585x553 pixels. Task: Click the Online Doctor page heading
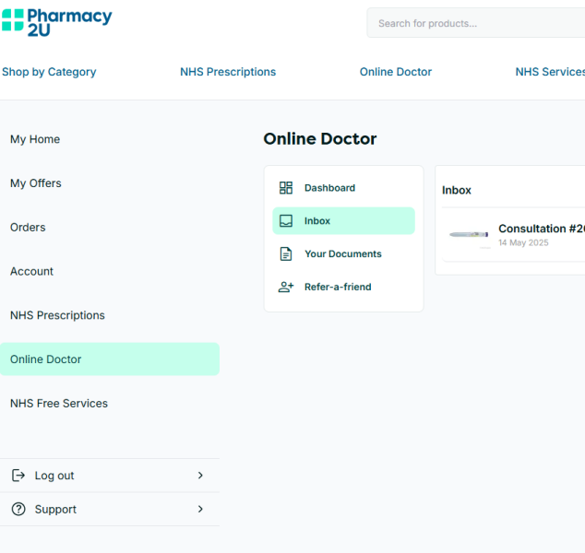coord(320,139)
